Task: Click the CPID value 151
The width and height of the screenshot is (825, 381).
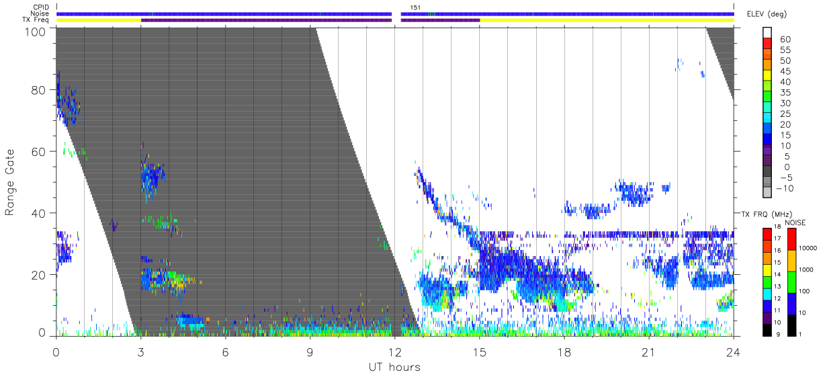Action: [416, 7]
